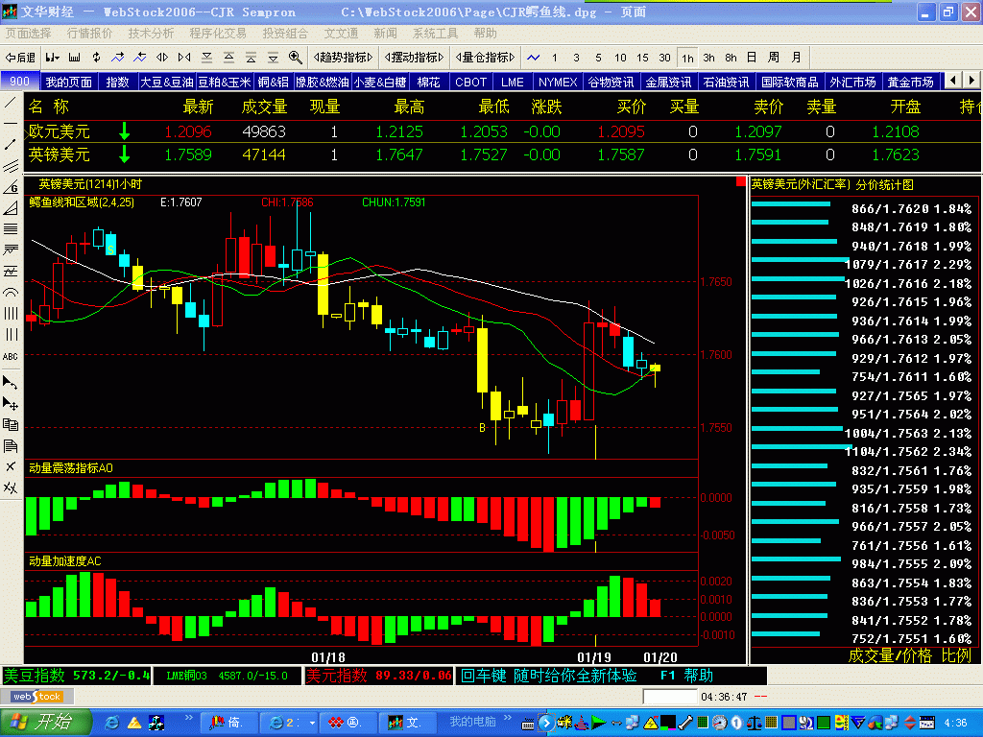This screenshot has height=737, width=983.
Task: Click the volume bar chart icon
Action: click(x=75, y=58)
